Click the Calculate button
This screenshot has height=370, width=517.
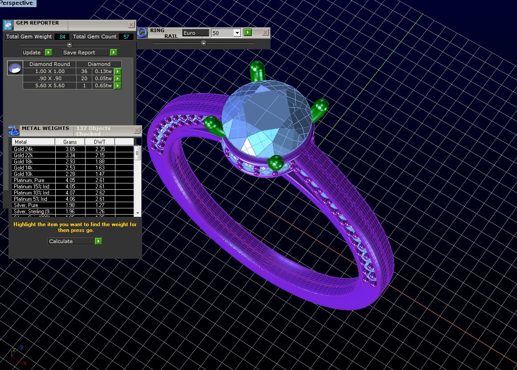[71, 241]
